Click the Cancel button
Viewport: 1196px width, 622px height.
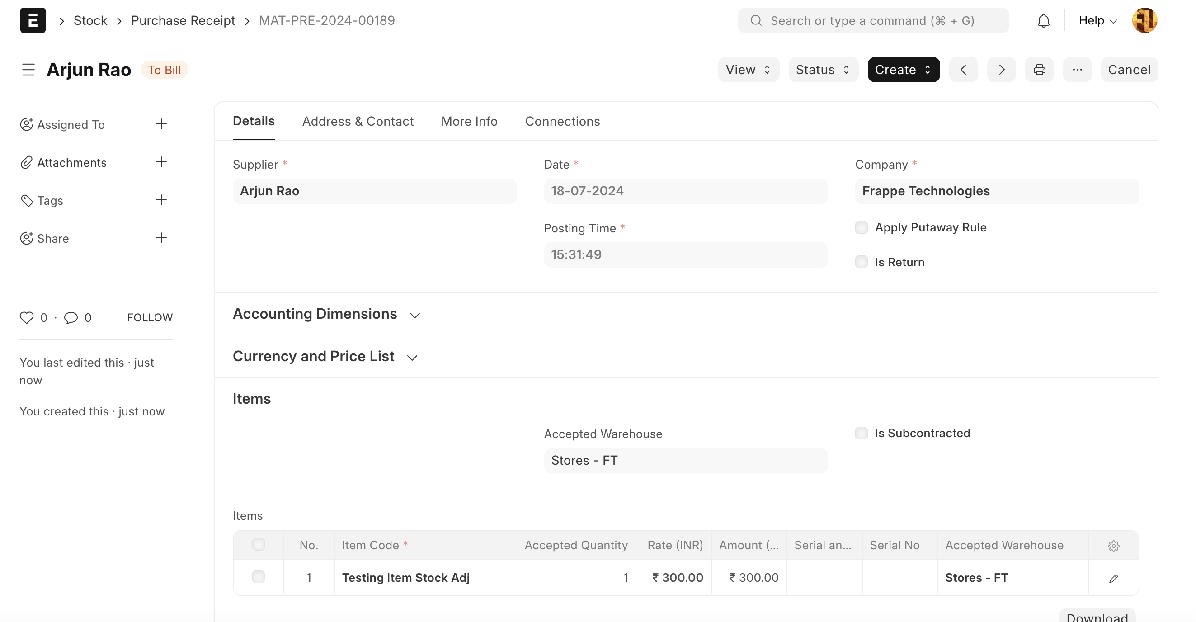(1129, 70)
